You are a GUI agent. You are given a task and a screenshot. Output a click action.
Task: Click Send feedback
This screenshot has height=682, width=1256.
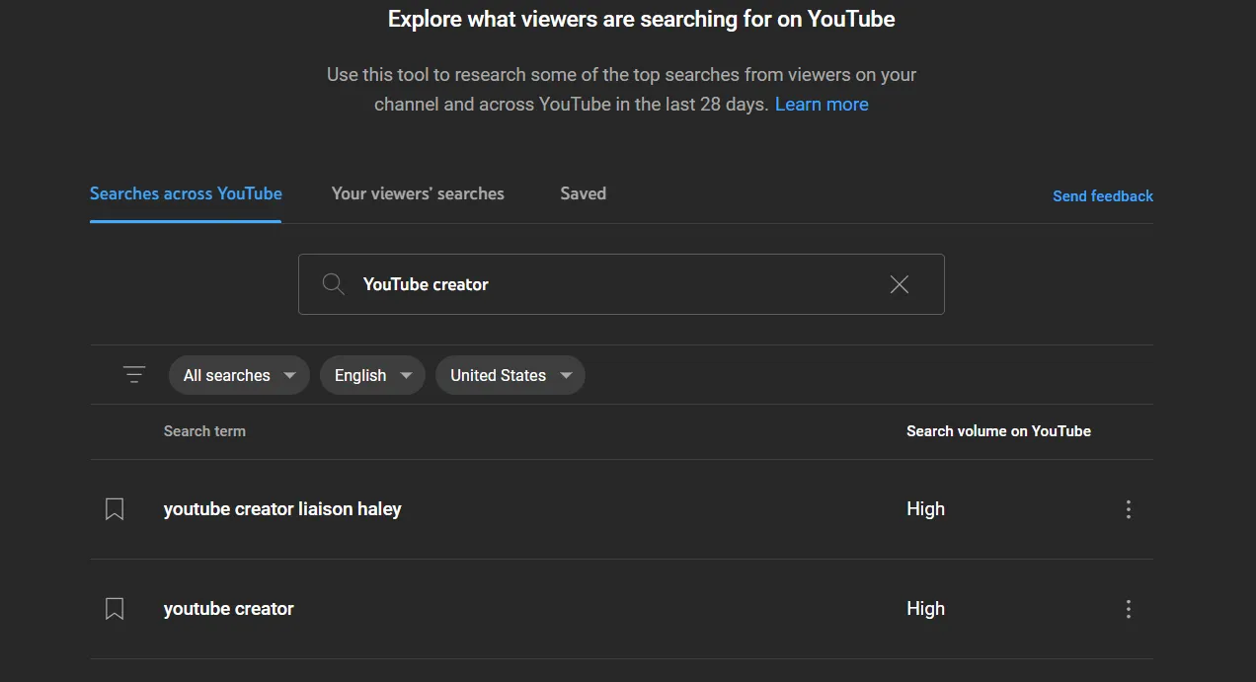pos(1102,195)
